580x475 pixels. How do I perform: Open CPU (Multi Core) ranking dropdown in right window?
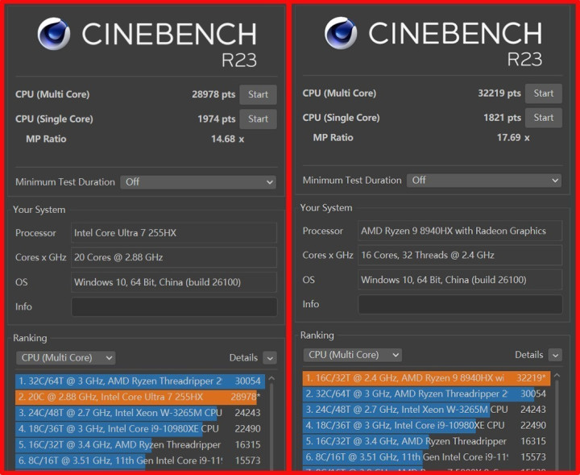click(353, 355)
